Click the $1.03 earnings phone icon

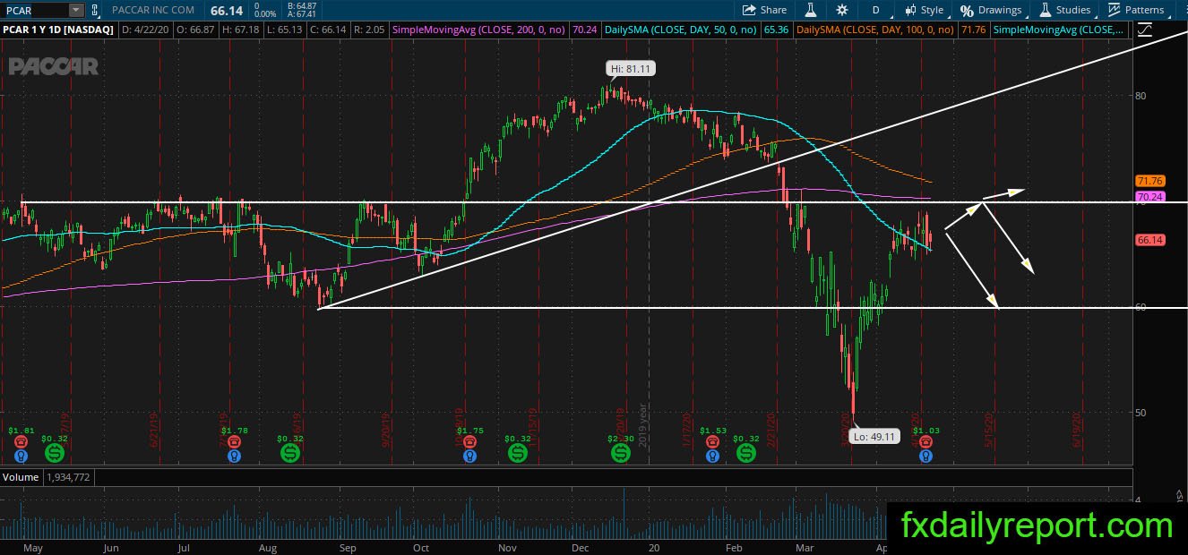pyautogui.click(x=925, y=441)
